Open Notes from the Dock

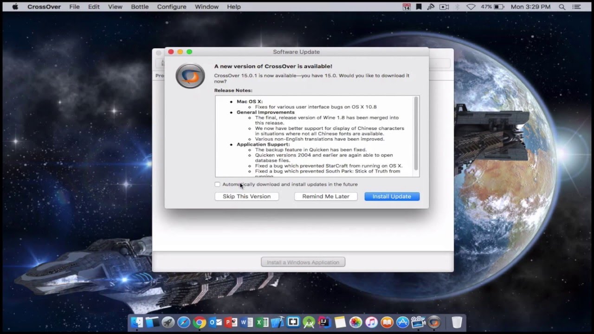pyautogui.click(x=340, y=322)
